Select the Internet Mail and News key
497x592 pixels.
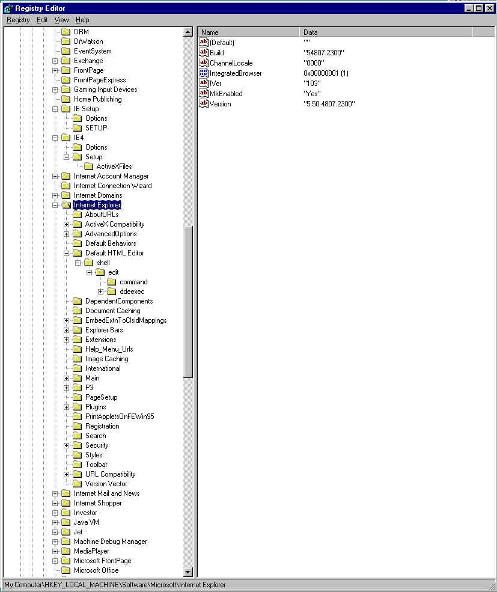[106, 493]
